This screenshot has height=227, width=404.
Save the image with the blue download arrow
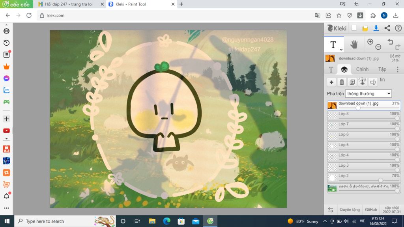(x=376, y=28)
